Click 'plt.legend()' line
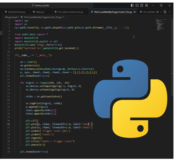Image resolution: width=175 pixels, height=161 pixels. [x=34, y=138]
